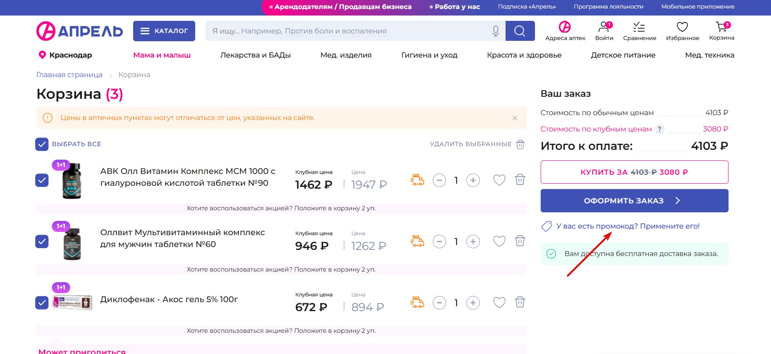Click 1+1 promo badge on АВК Олл Витамин
Image resolution: width=771 pixels, height=354 pixels.
tap(61, 165)
